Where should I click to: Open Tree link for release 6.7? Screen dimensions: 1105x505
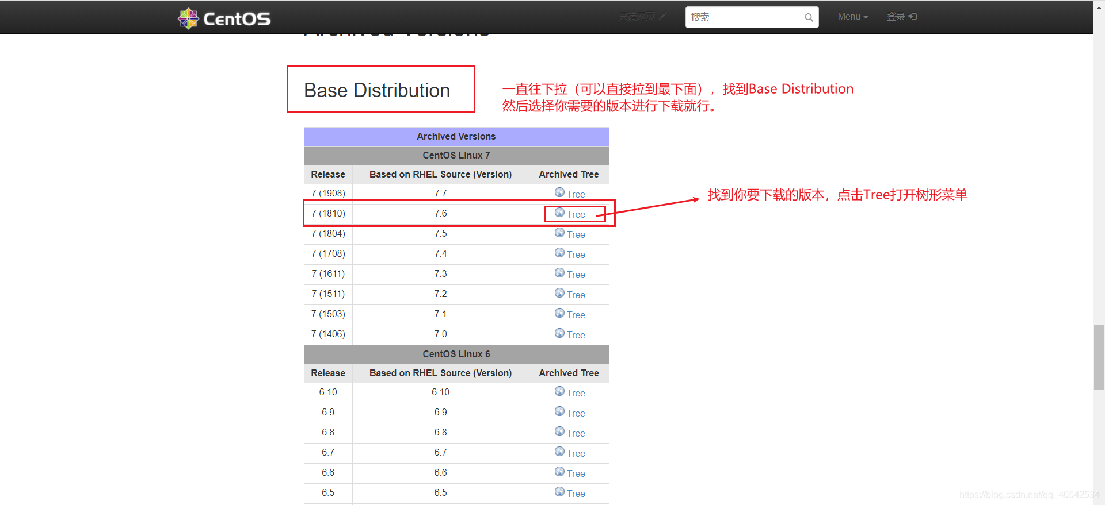click(x=576, y=453)
